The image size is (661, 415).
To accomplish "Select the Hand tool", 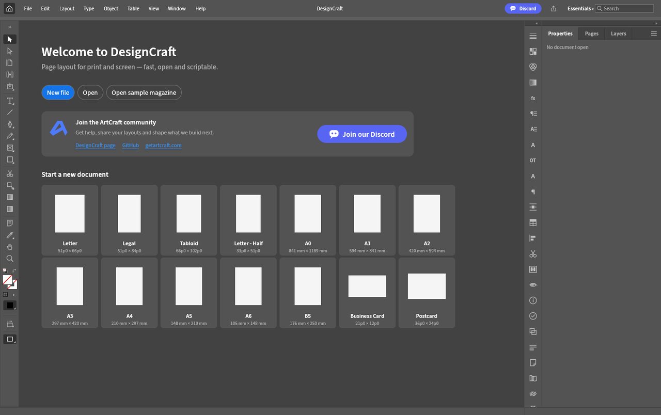I will 10,247.
